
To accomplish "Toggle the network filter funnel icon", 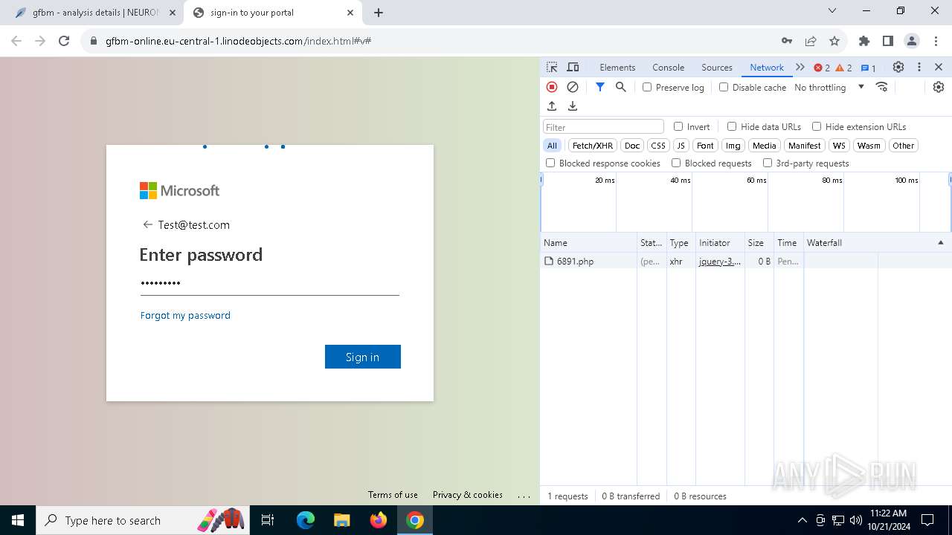I will (x=600, y=87).
